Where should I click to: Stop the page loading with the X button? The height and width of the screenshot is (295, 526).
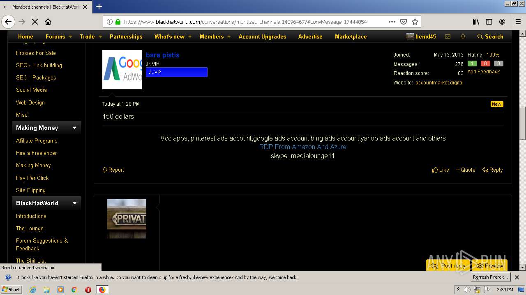35,22
